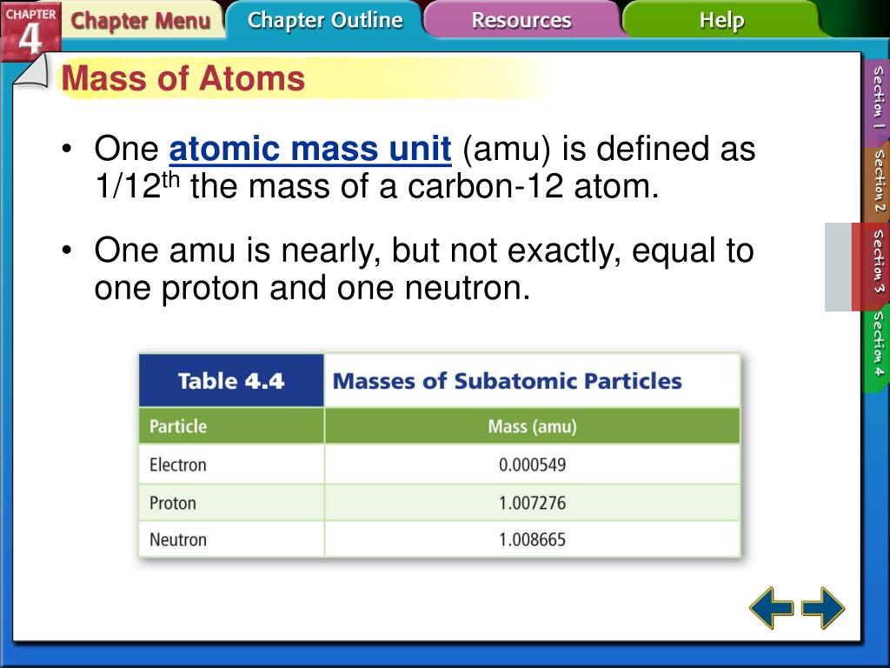Click the 'Table 4.4' header cell
The width and height of the screenshot is (890, 668).
pos(231,381)
